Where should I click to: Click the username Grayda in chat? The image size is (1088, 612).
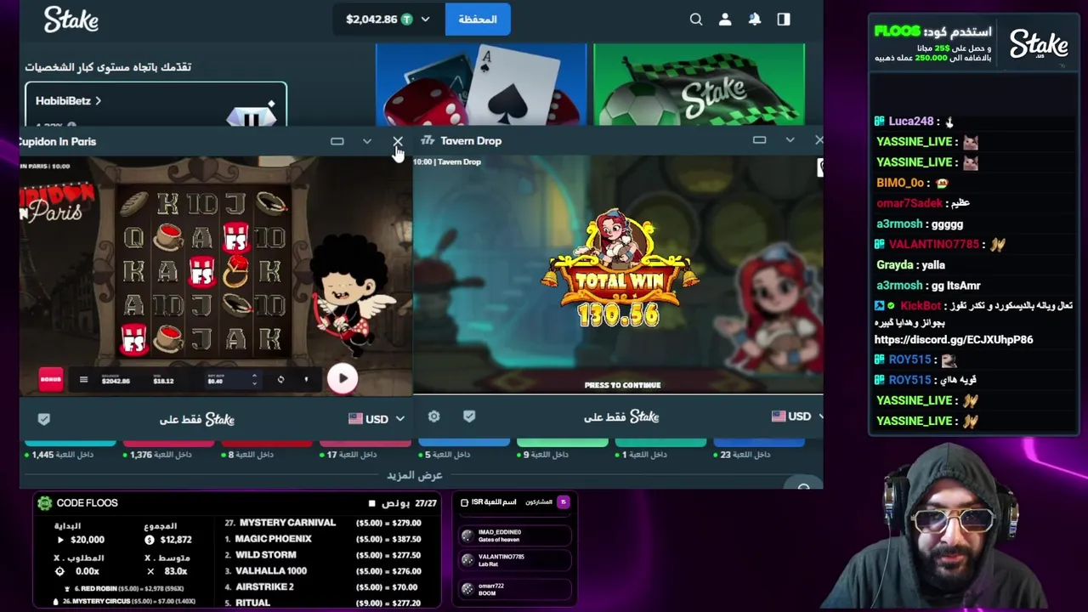pyautogui.click(x=894, y=264)
